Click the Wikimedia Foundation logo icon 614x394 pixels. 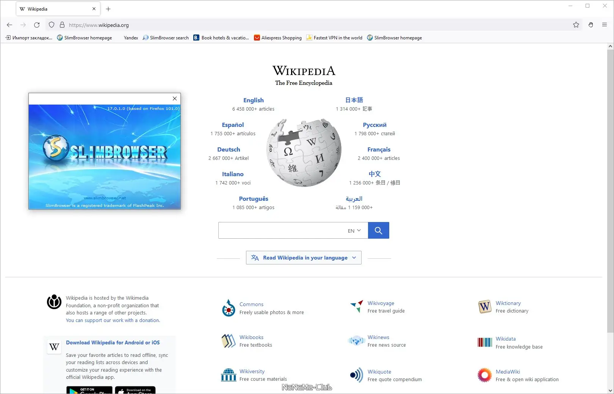coord(54,302)
